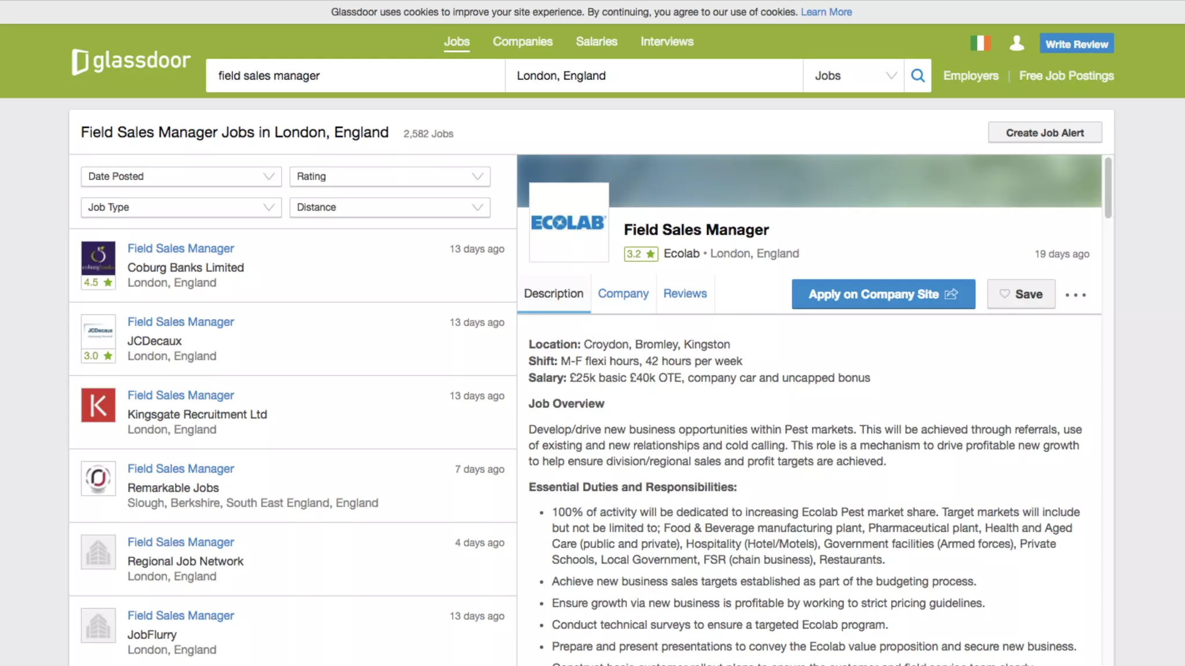Open the Companies navigation tab
The image size is (1185, 666).
click(x=522, y=42)
